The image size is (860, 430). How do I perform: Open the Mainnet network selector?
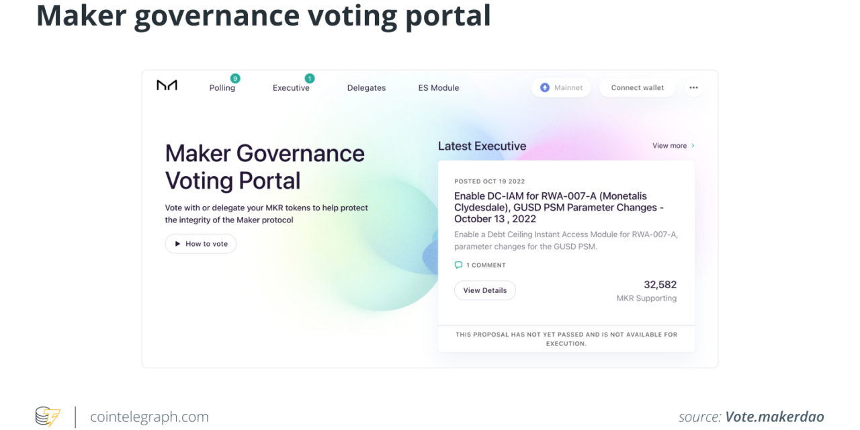[x=561, y=87]
